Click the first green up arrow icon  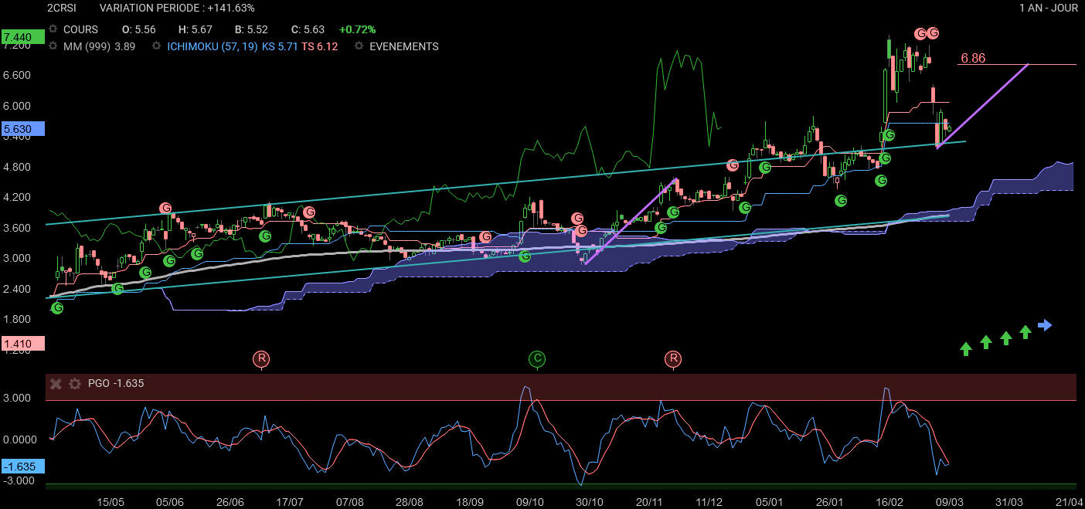(x=965, y=348)
